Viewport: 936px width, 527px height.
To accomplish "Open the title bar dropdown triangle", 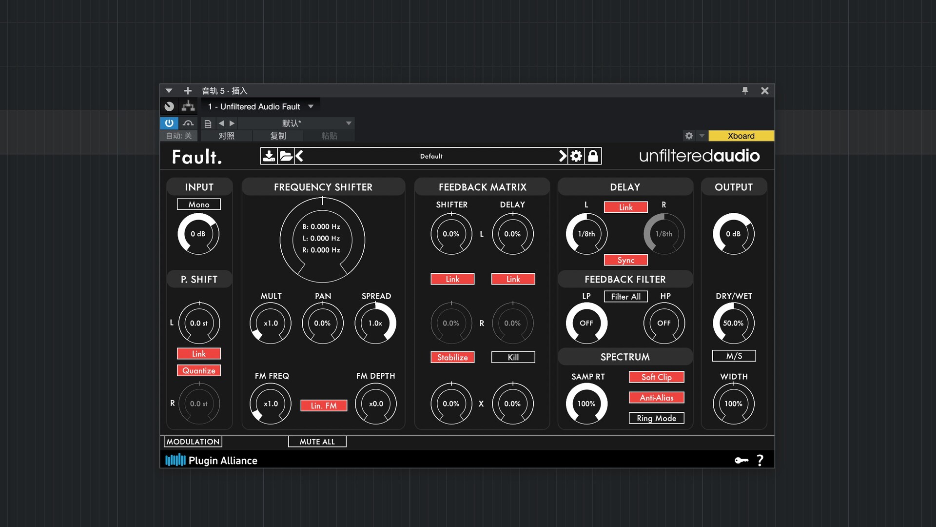I will 169,91.
